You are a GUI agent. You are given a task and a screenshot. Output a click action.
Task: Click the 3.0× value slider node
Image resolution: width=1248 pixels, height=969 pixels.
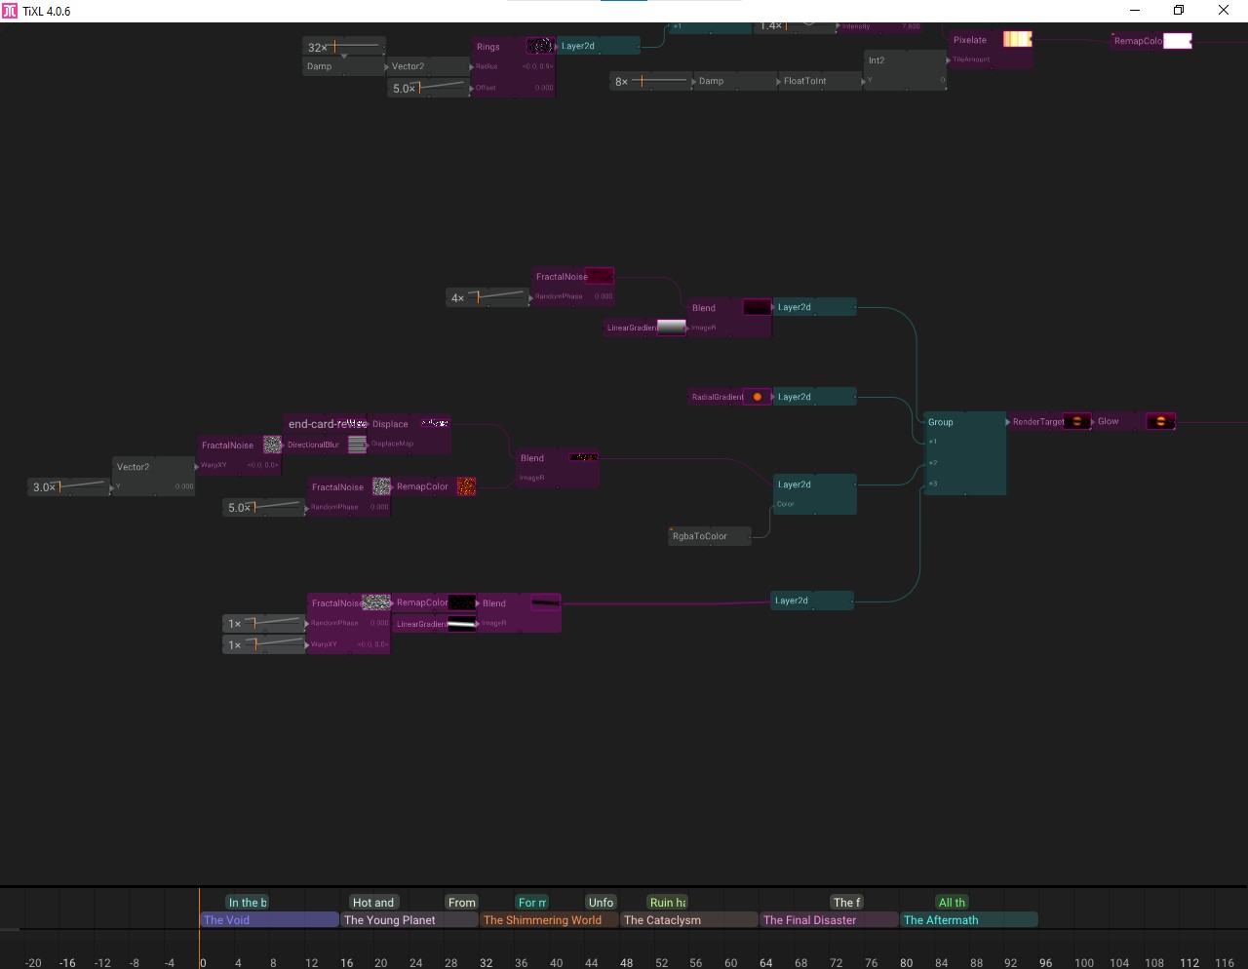click(68, 486)
